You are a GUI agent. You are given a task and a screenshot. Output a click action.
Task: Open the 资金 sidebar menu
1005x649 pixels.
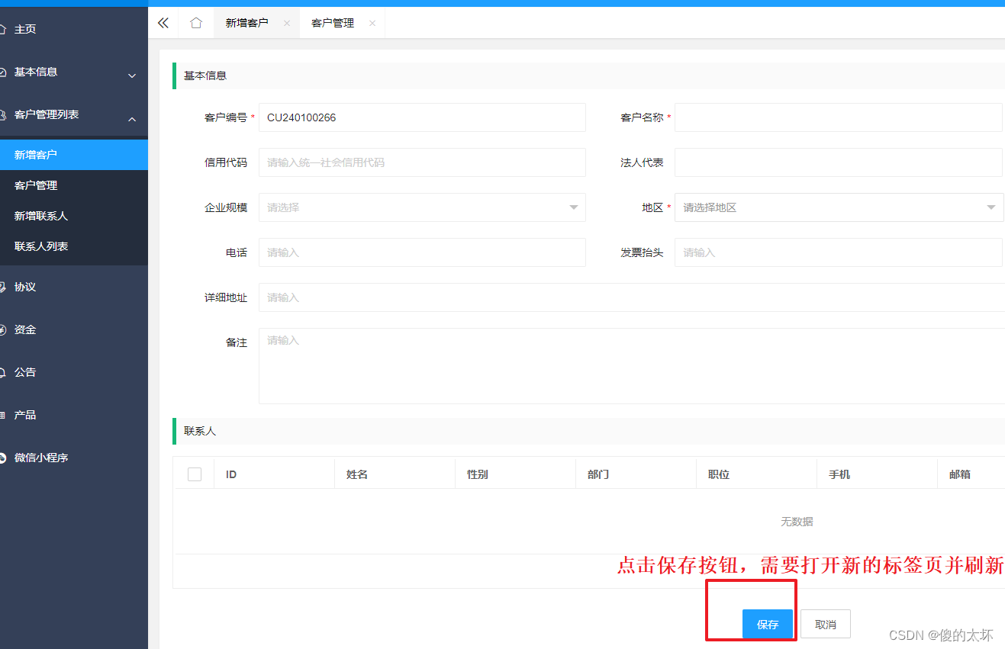(74, 329)
